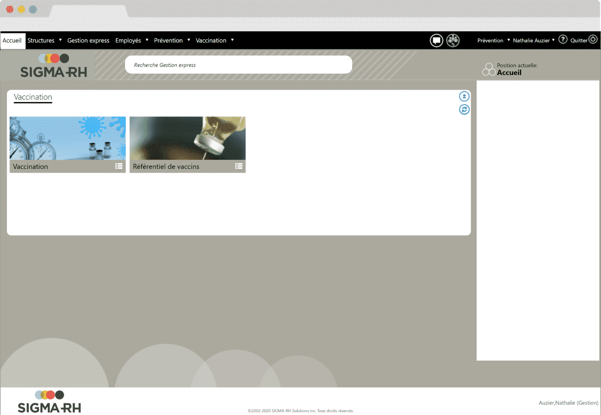Click the SIGMA-RH logo in footer

(49, 402)
